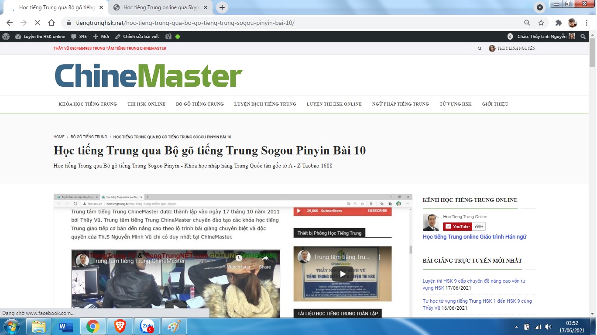Click the site search icon beside Thùy Linh Nguyễn
Screen dimensions: 597x335
click(x=480, y=48)
